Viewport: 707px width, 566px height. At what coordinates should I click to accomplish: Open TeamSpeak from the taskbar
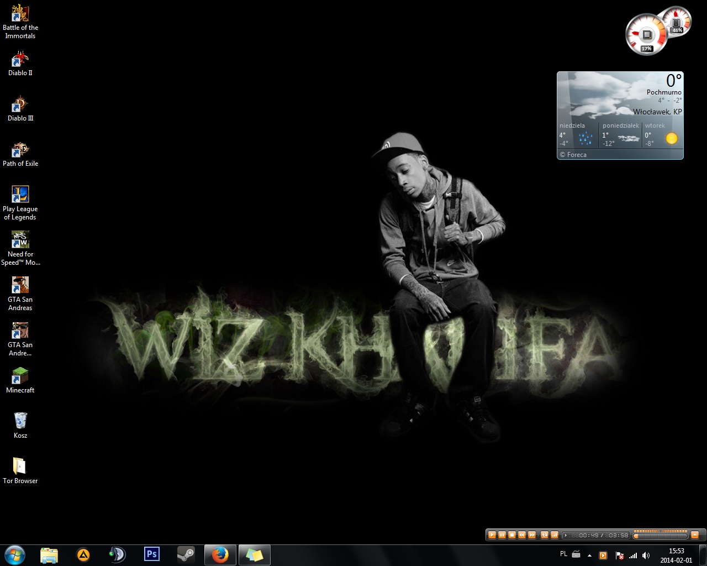(118, 555)
